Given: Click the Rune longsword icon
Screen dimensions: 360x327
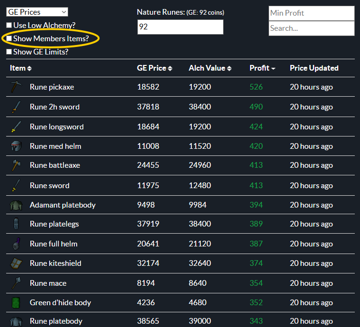Looking at the screenshot, I should point(16,127).
